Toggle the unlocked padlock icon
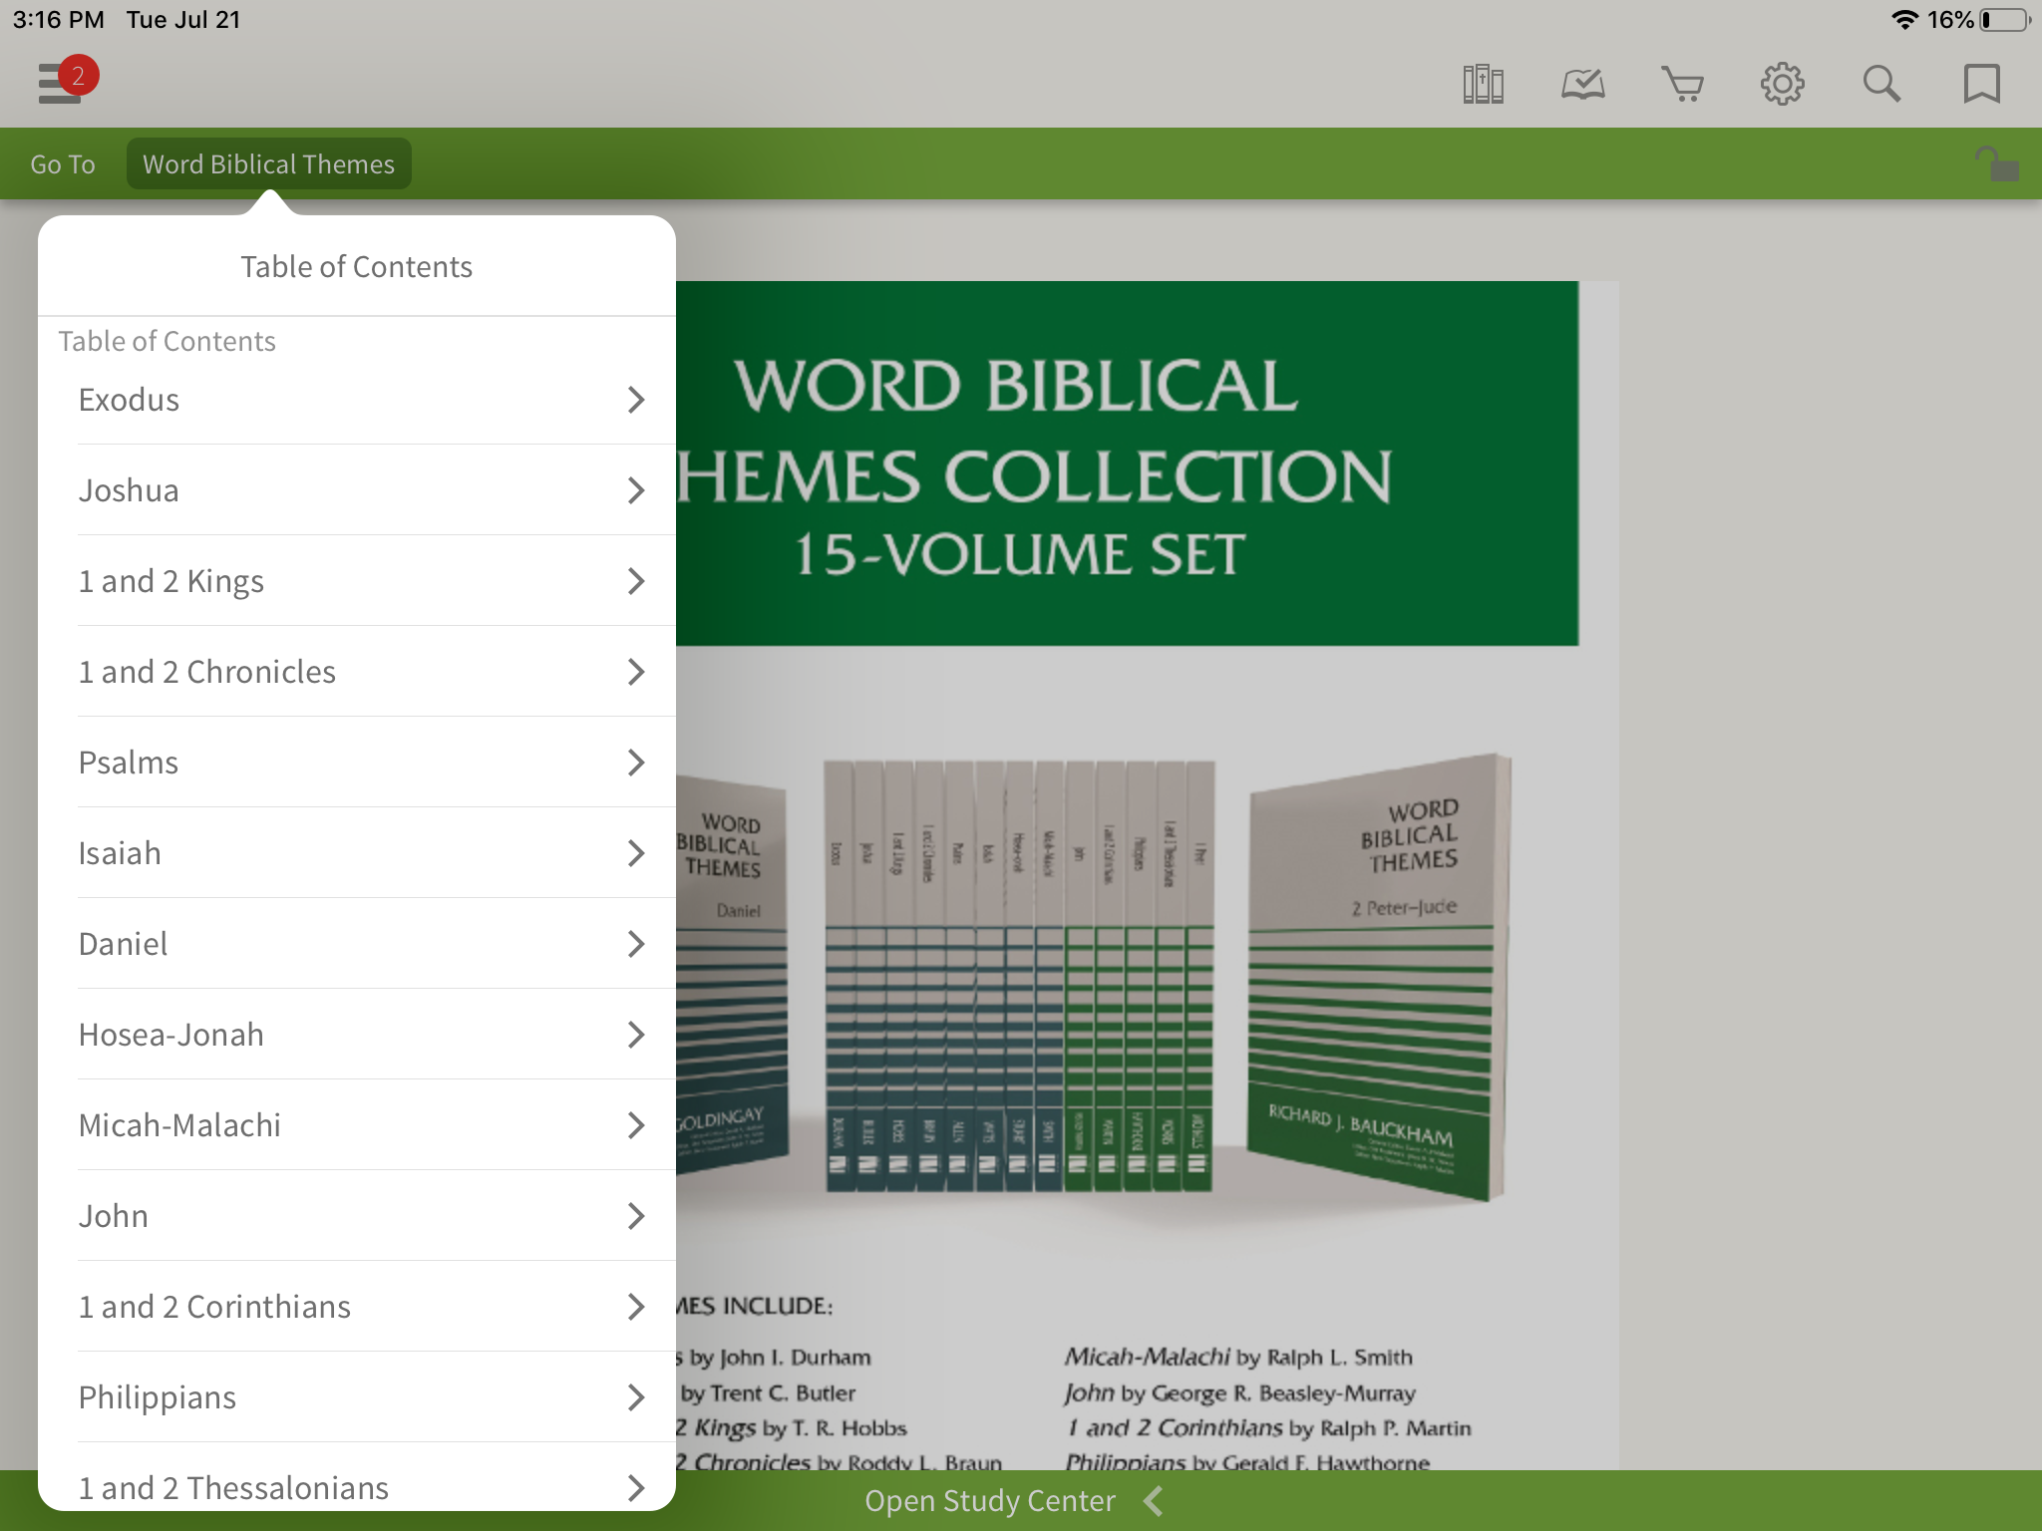 point(1997,163)
